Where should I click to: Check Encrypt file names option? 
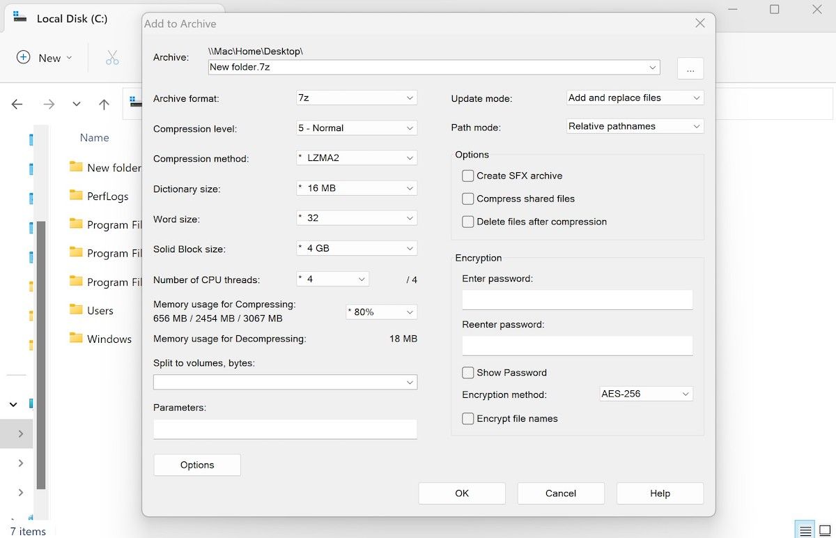point(468,419)
